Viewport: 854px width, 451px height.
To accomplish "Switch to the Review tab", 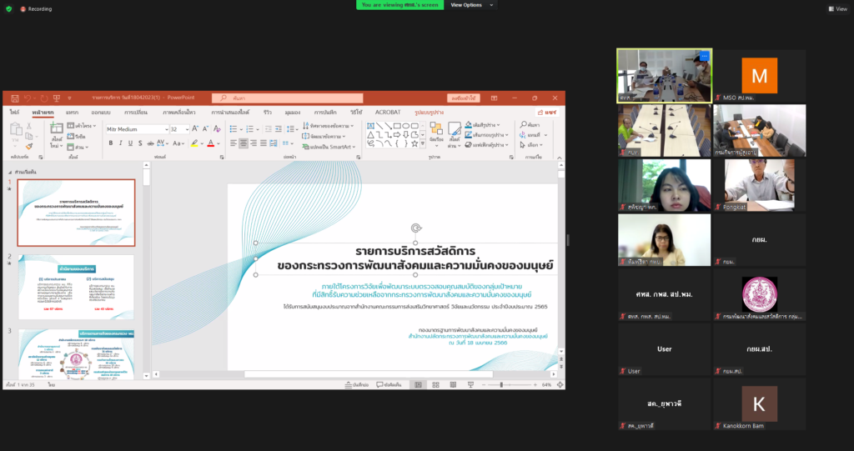I will coord(268,113).
